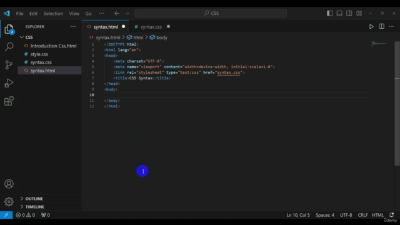Open the Search view in activity bar
This screenshot has width=400, height=225.
pyautogui.click(x=9, y=47)
